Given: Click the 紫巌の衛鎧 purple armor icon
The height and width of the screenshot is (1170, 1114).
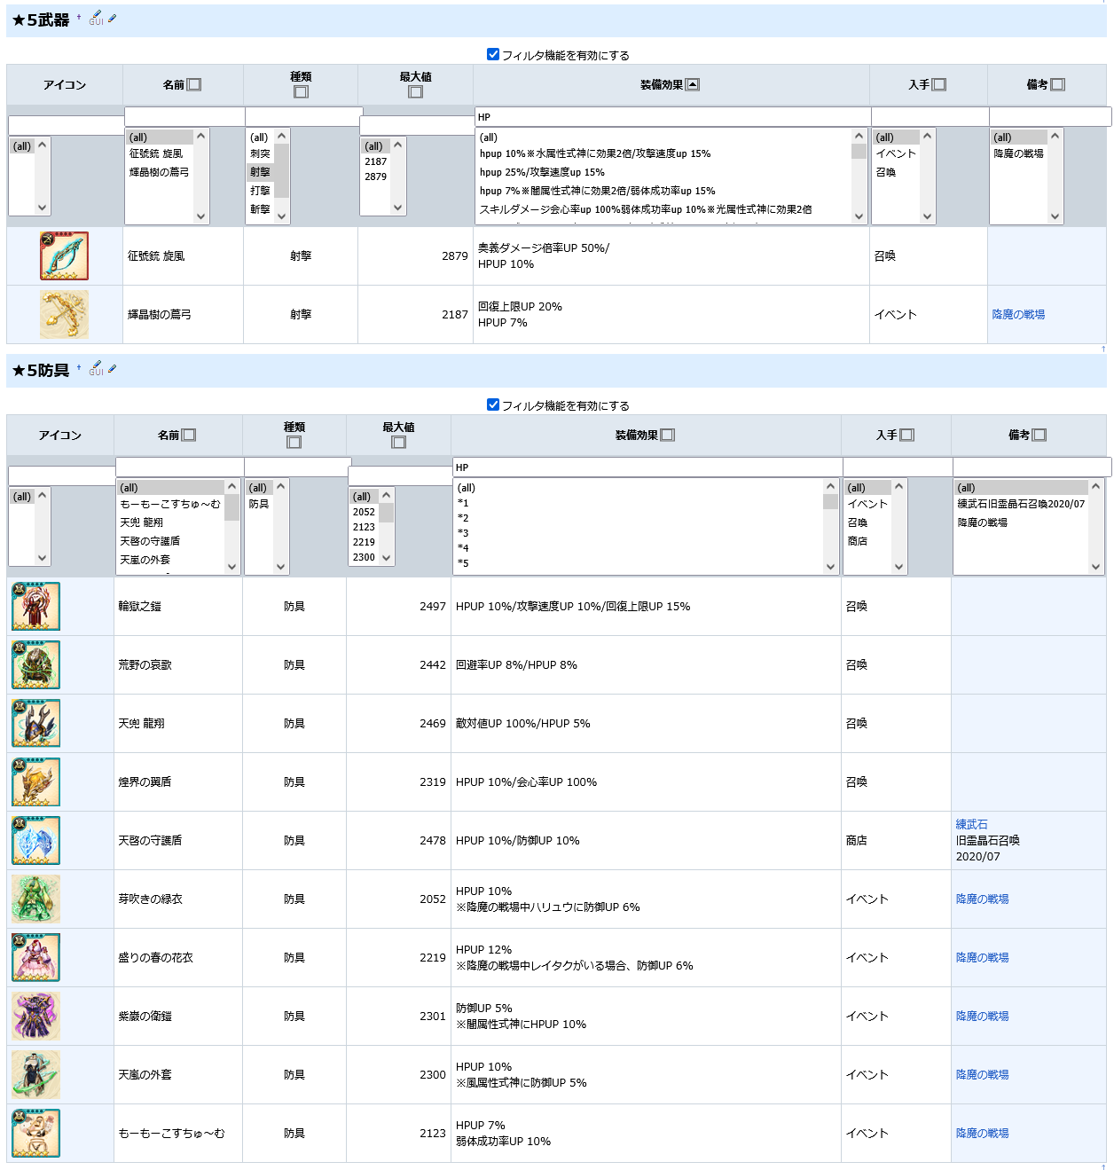Looking at the screenshot, I should [x=36, y=1017].
